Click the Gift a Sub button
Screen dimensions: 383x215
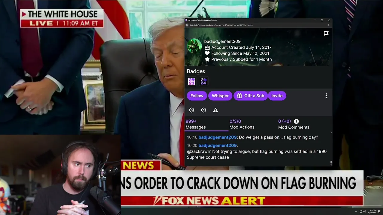pyautogui.click(x=251, y=96)
